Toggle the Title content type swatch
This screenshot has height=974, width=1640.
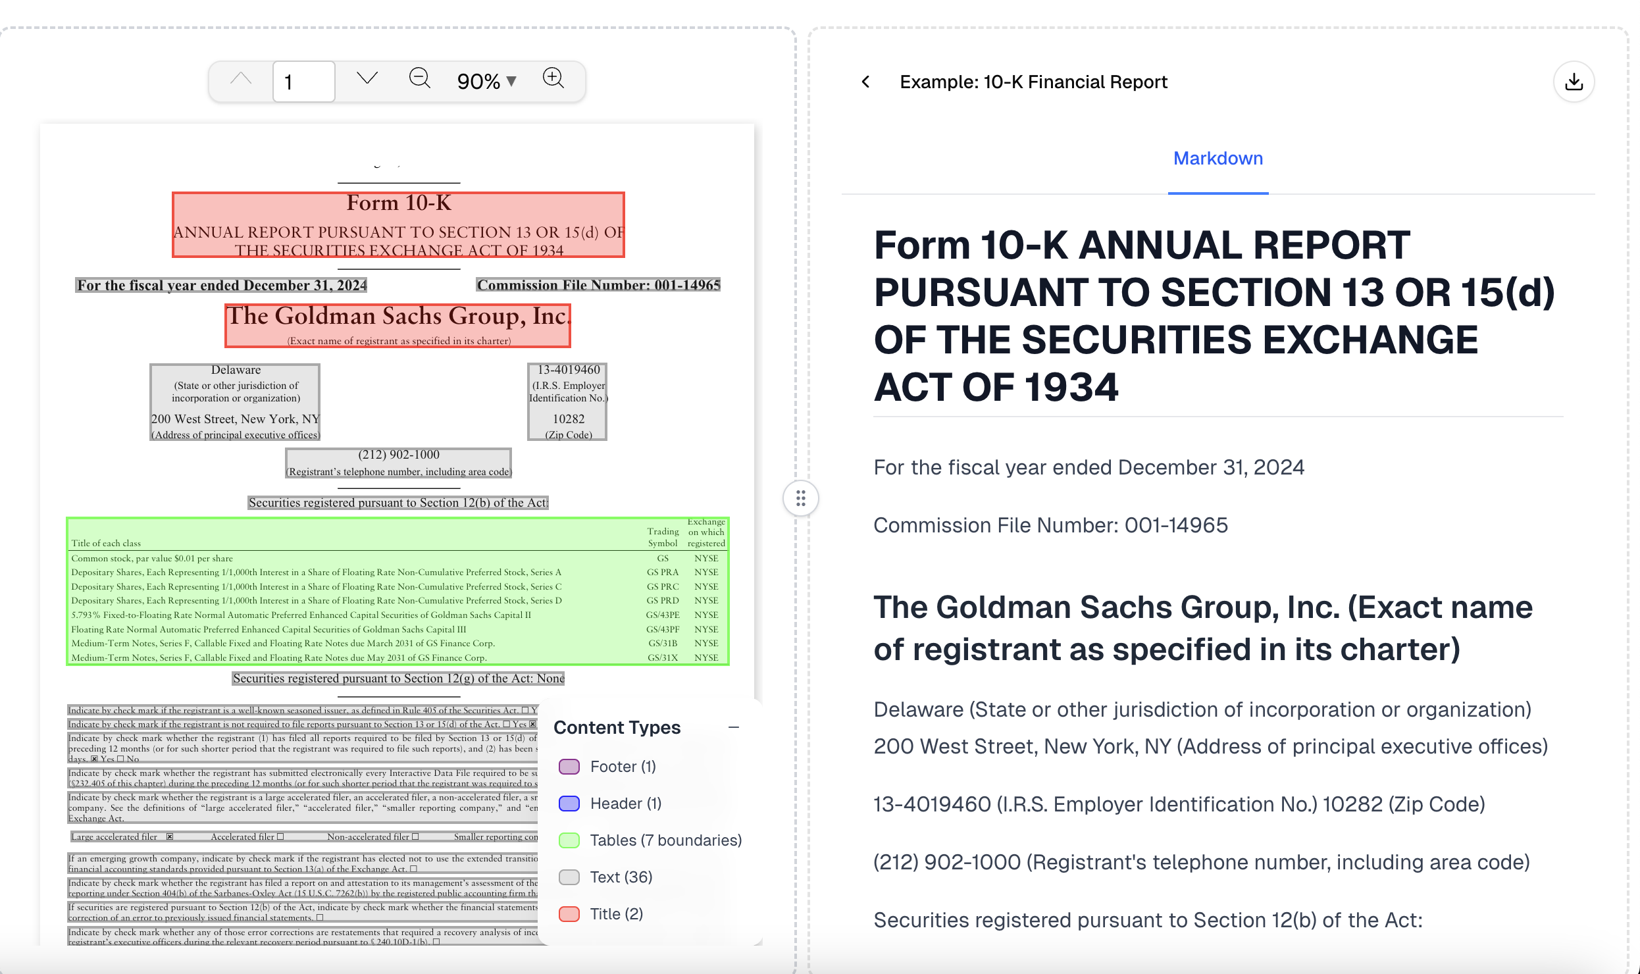tap(569, 914)
